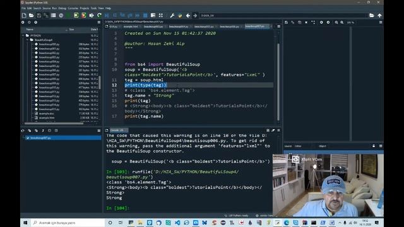
Task: Open the Edit menu
Action: coord(30,8)
